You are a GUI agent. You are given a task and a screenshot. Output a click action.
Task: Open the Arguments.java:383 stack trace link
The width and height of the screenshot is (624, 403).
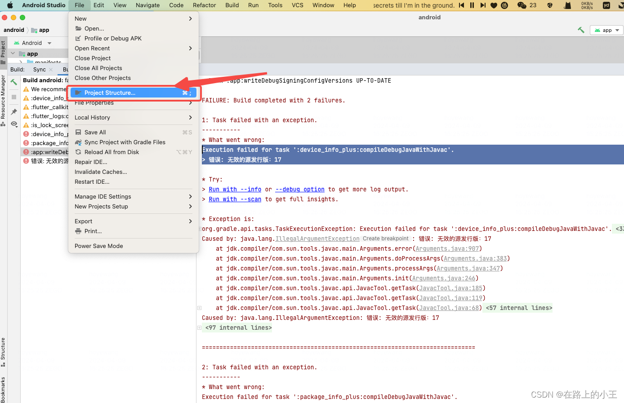(x=475, y=258)
